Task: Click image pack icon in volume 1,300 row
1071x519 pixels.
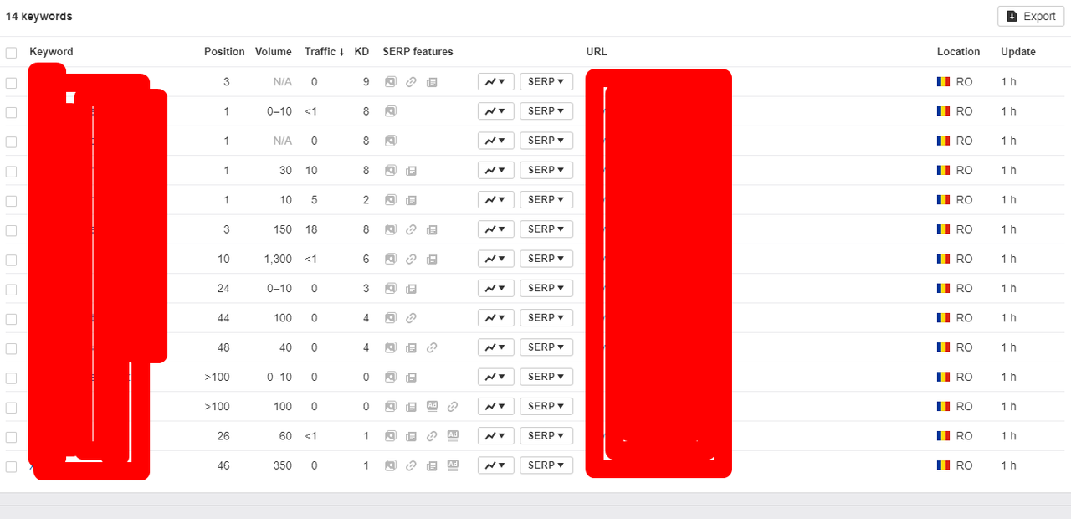Action: (x=391, y=259)
